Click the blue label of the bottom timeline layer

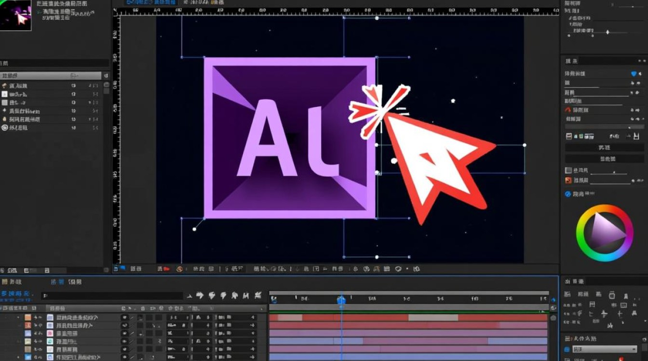[28, 357]
